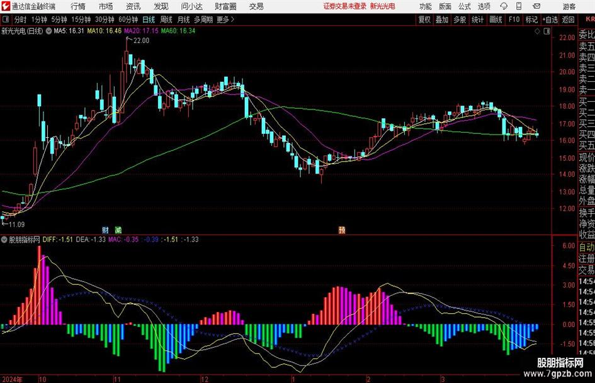The width and height of the screenshot is (595, 383).
Task: Open the 市场 menu
Action: (x=106, y=6)
